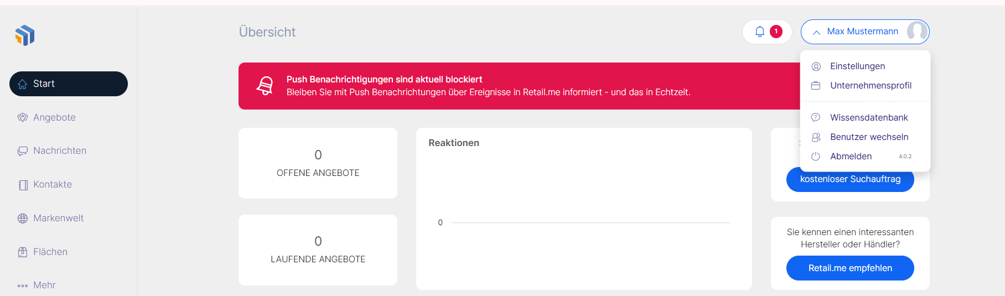Go to the Start page
1005x296 pixels.
pyautogui.click(x=69, y=84)
